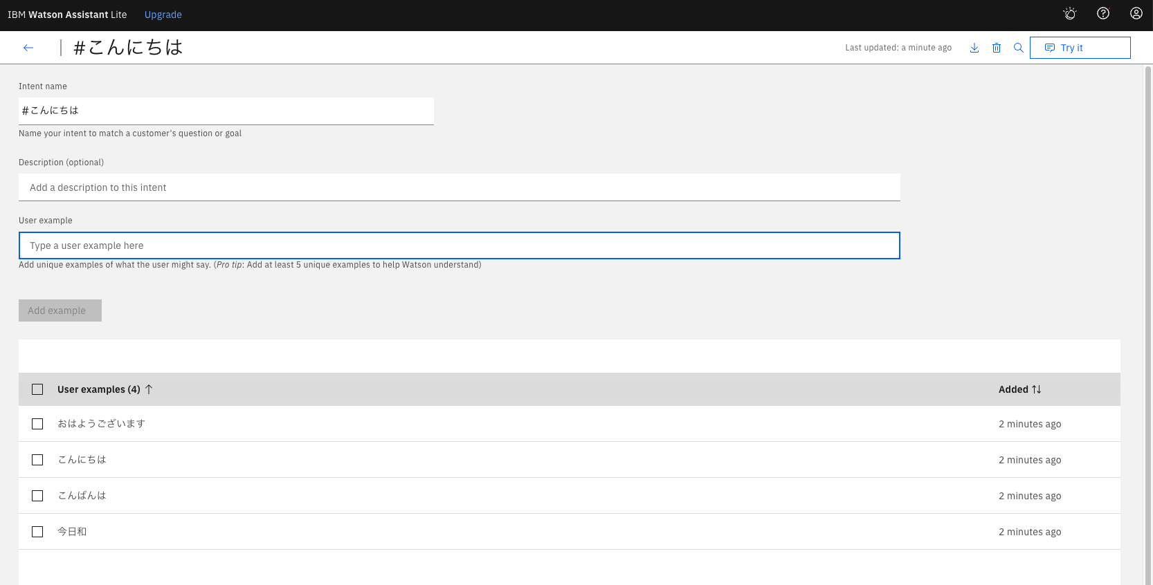Screen dimensions: 1153x585
Task: Tick the 今日和 example checkbox
Action: pyautogui.click(x=37, y=532)
